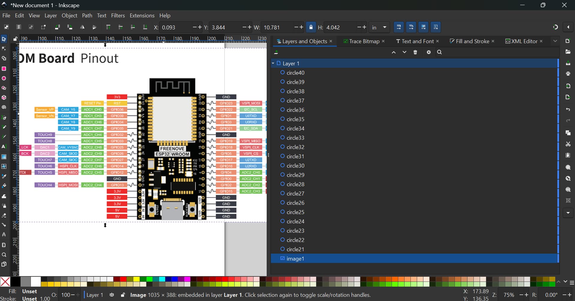Toggle Layer 1 lock in status bar
Screen dimensions: 575x301
pos(123,295)
